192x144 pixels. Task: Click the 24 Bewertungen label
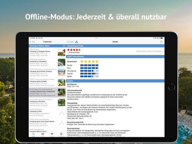click(x=74, y=53)
